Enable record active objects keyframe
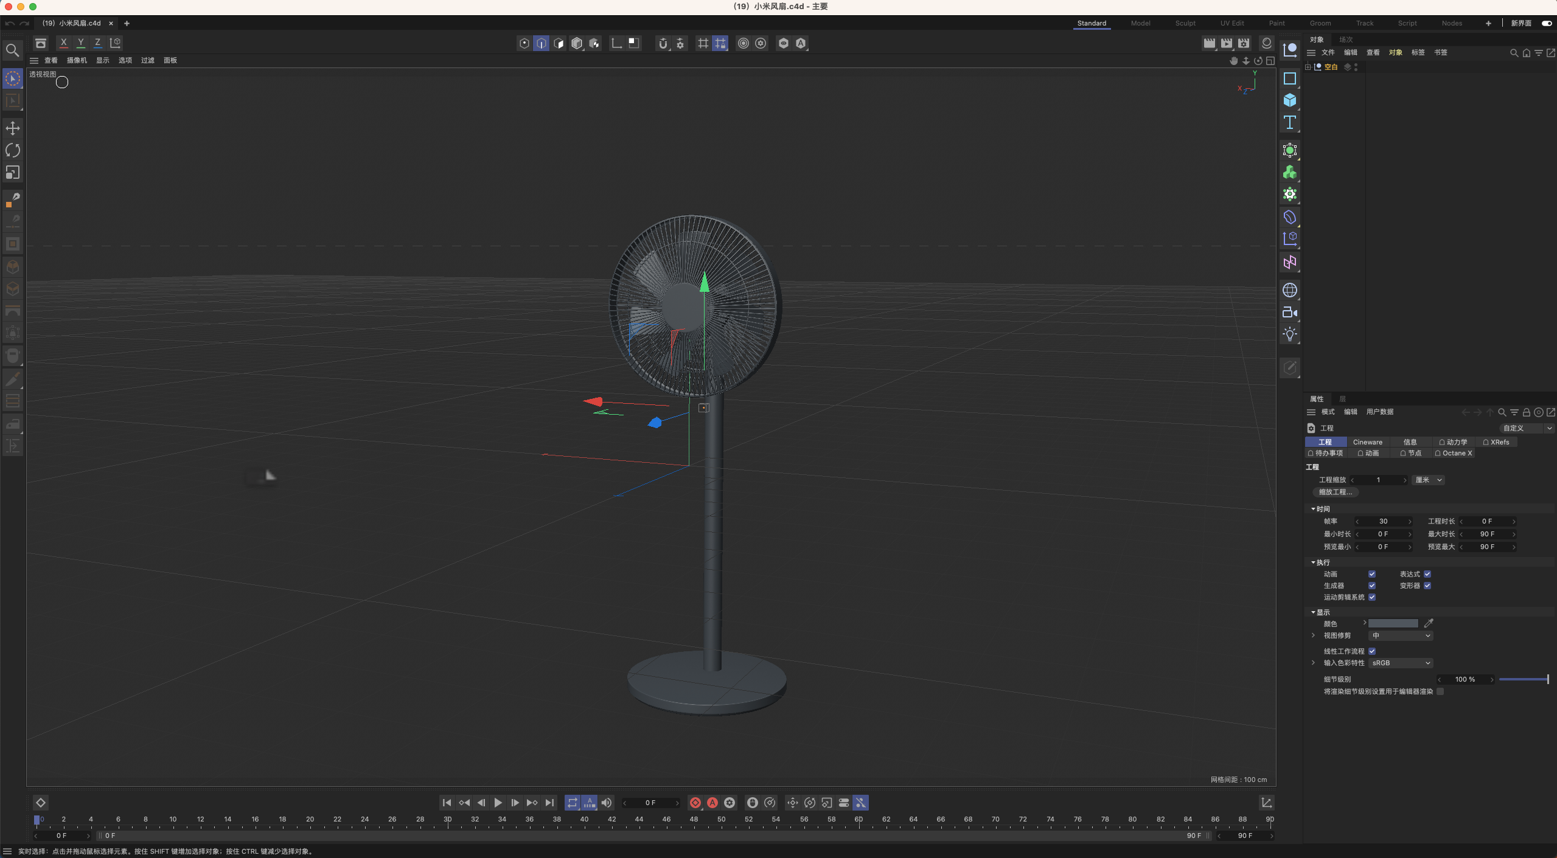1557x858 pixels. (695, 803)
